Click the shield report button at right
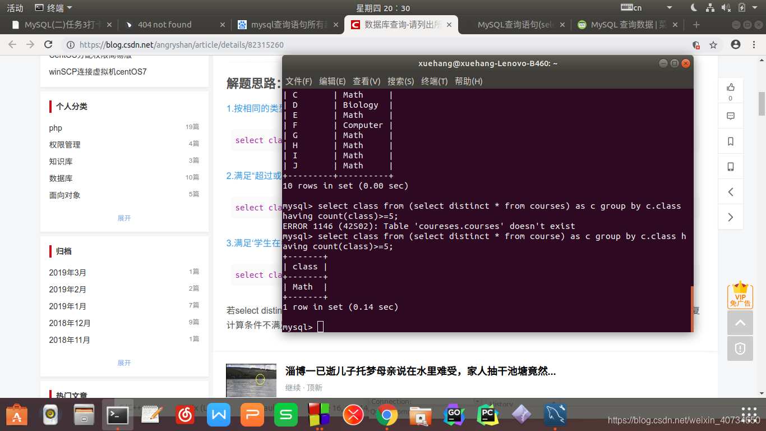766x431 pixels. pyautogui.click(x=740, y=349)
